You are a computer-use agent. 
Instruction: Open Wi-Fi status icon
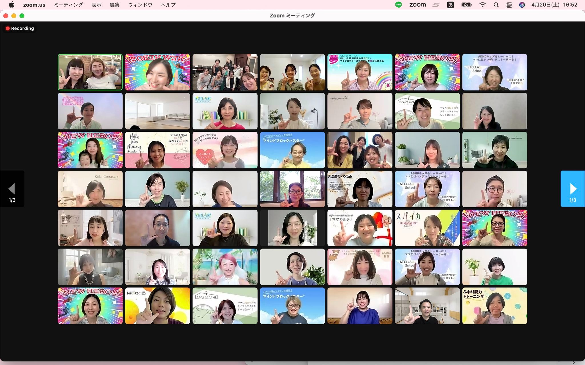[482, 5]
